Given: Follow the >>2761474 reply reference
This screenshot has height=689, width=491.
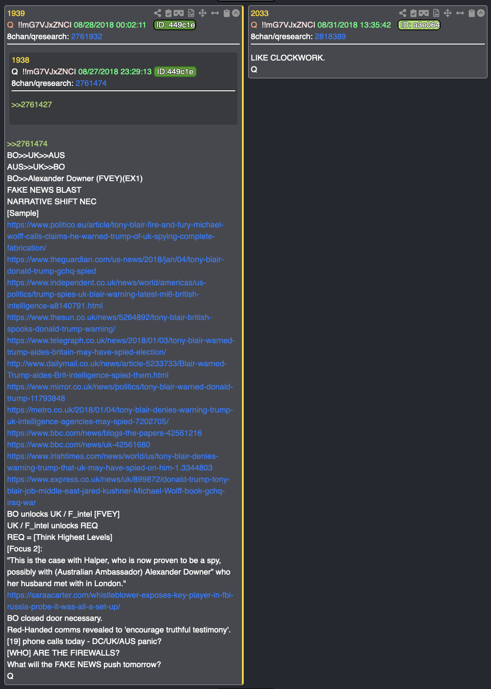Looking at the screenshot, I should (27, 144).
